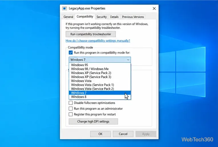The height and width of the screenshot is (147, 218).
Task: Select the highlighted Windows 7 option
Action: tap(100, 93)
